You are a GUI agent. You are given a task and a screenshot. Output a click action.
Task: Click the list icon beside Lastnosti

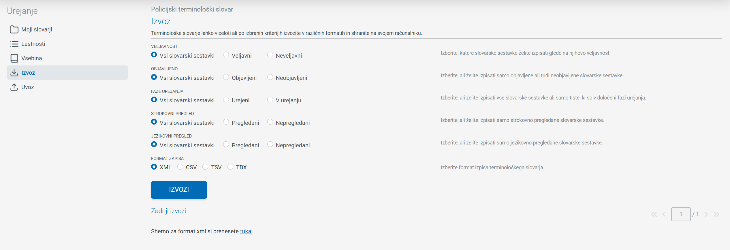14,44
